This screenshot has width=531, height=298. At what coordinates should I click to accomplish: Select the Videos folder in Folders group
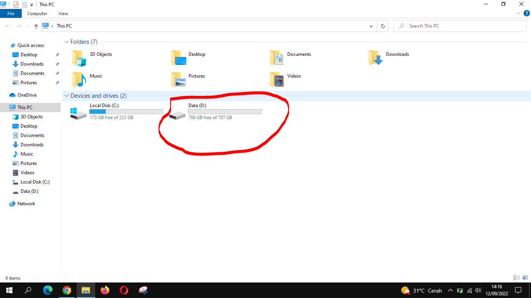[286, 80]
